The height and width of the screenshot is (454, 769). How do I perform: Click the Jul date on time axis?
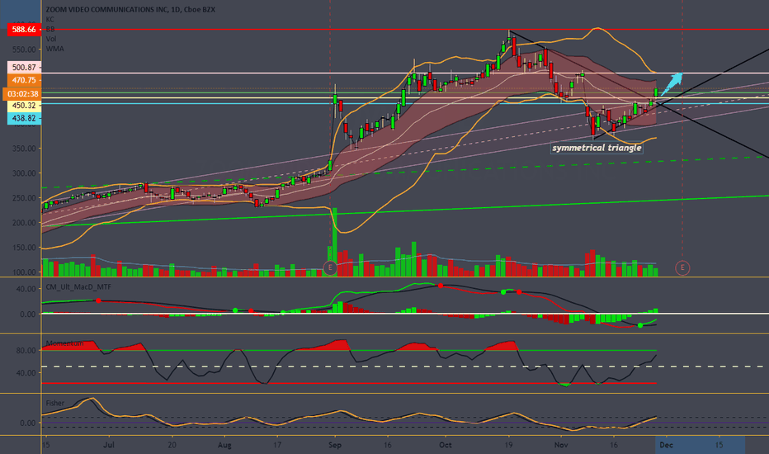pos(109,445)
